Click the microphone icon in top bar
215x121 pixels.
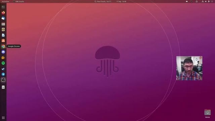pyautogui.click(x=209, y=1)
